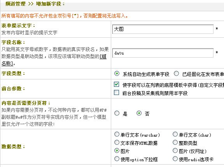Select 图片 data type radio button
Image resolution: width=224 pixels, height=167 pixels.
[x=117, y=150]
